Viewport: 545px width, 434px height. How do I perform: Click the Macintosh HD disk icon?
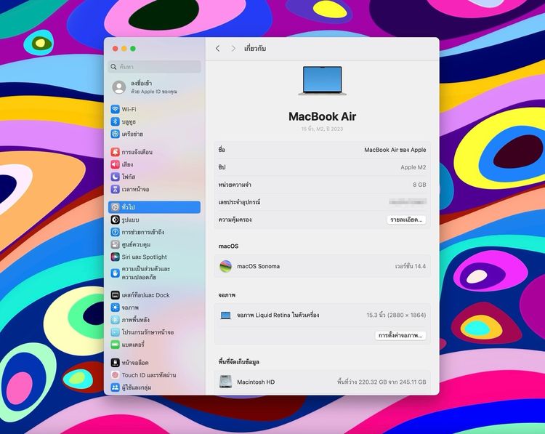pyautogui.click(x=225, y=382)
